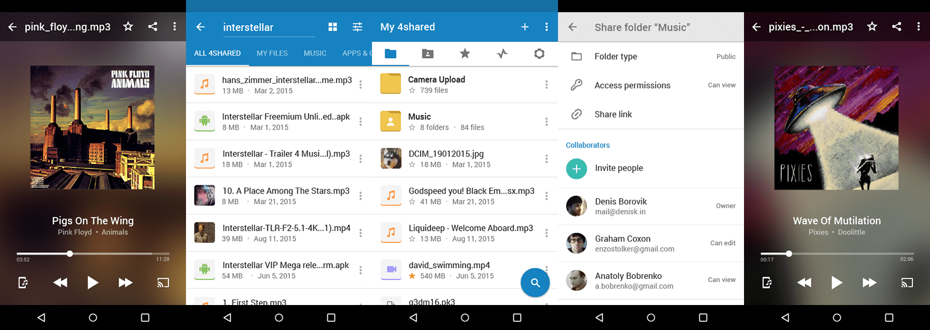Toggle the star on david_swimming.mp4
This screenshot has width=930, height=330.
pos(412,276)
